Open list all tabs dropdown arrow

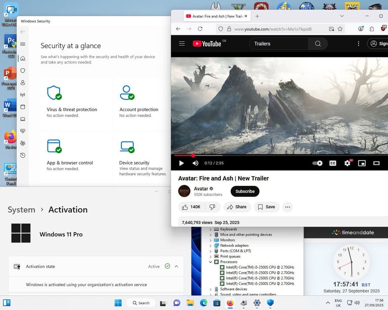[342, 16]
